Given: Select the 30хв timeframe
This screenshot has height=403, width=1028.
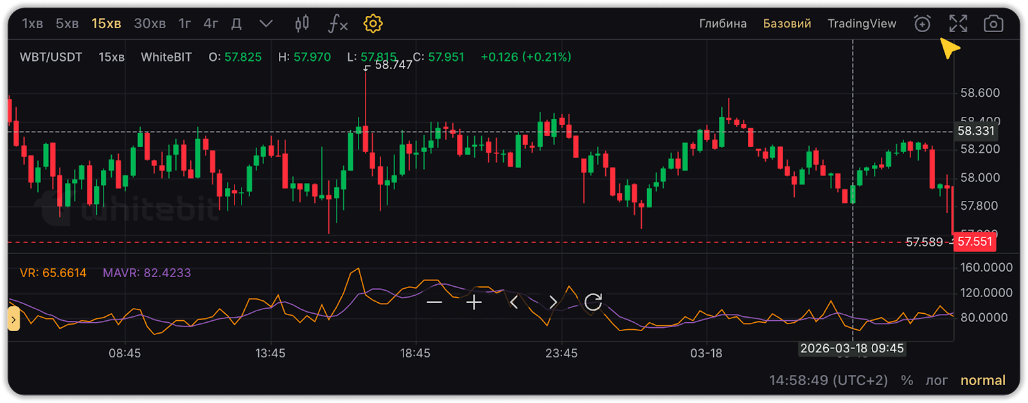Looking at the screenshot, I should [150, 24].
